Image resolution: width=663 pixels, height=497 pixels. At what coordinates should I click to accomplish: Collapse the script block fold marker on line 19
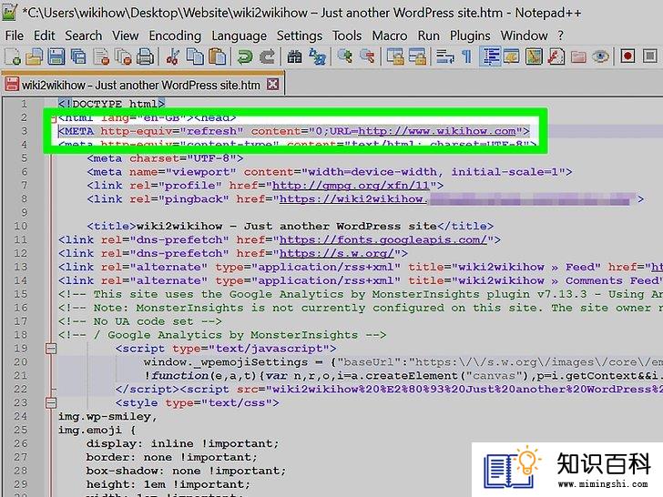click(x=51, y=349)
